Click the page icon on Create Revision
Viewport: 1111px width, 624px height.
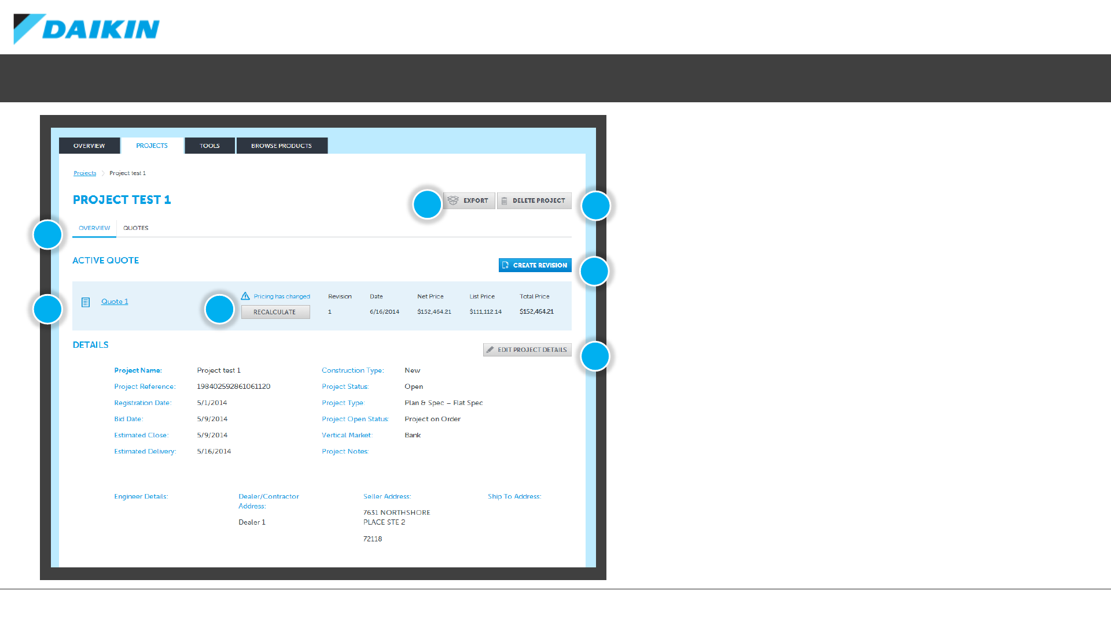pos(505,265)
